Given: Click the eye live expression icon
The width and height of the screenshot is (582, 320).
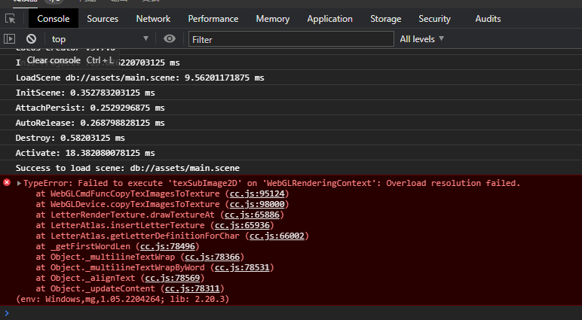Looking at the screenshot, I should click(170, 38).
